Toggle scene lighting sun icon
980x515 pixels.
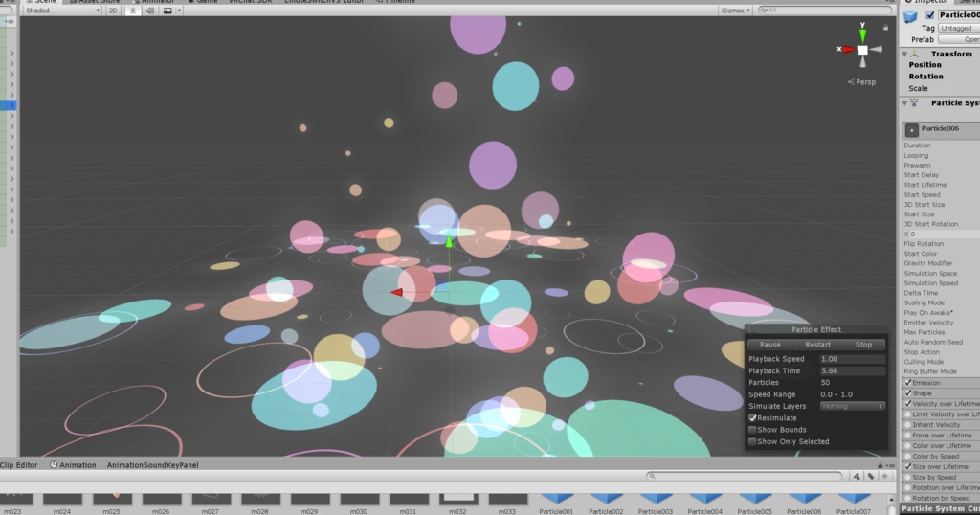(132, 11)
